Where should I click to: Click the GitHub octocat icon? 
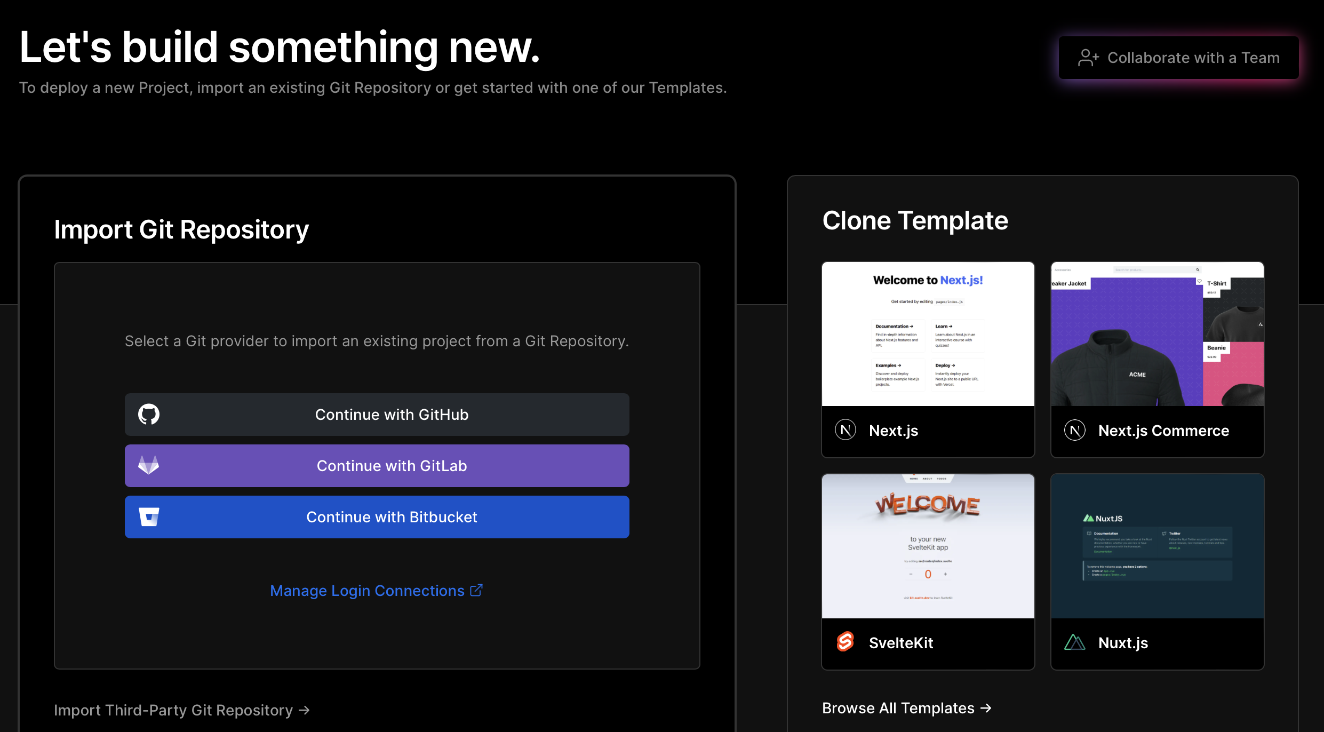[x=149, y=415]
